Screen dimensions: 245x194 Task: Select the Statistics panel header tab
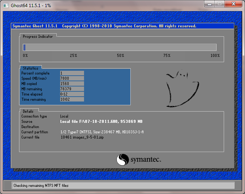(31, 68)
